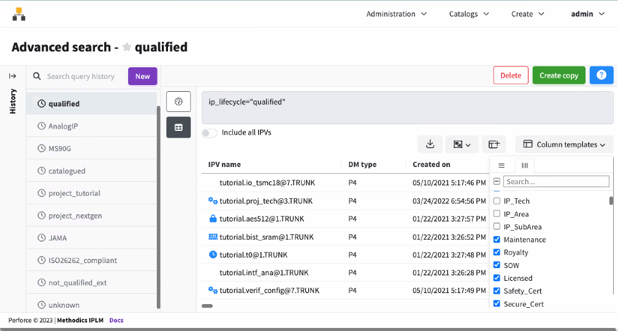Image resolution: width=618 pixels, height=331 pixels.
Task: Open the Column templates dropdown
Action: pos(564,144)
